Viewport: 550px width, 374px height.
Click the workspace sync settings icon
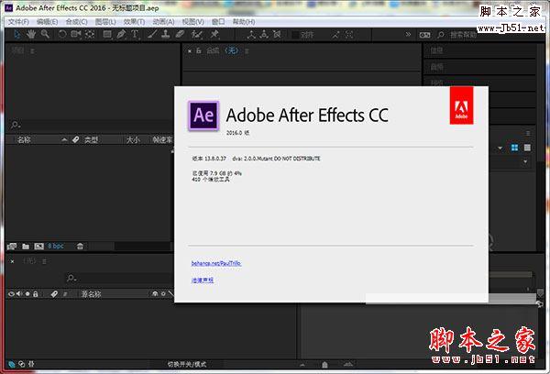point(424,35)
